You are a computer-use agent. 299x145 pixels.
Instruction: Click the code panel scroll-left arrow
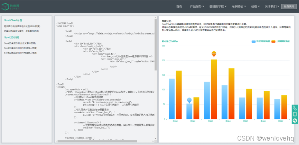(56, 141)
